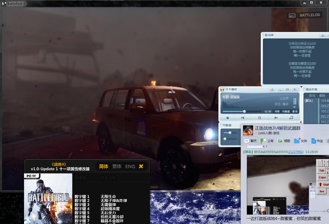Skip to previous track in 千千静听

[243, 118]
